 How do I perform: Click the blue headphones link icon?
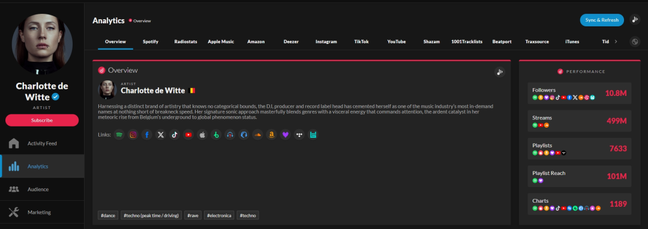click(x=244, y=134)
